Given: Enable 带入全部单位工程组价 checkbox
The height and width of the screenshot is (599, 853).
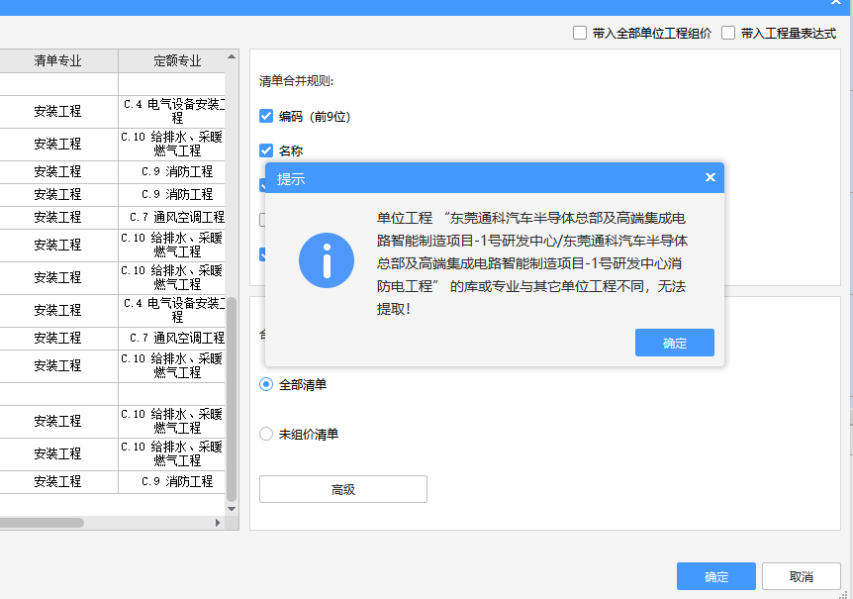Looking at the screenshot, I should [580, 33].
